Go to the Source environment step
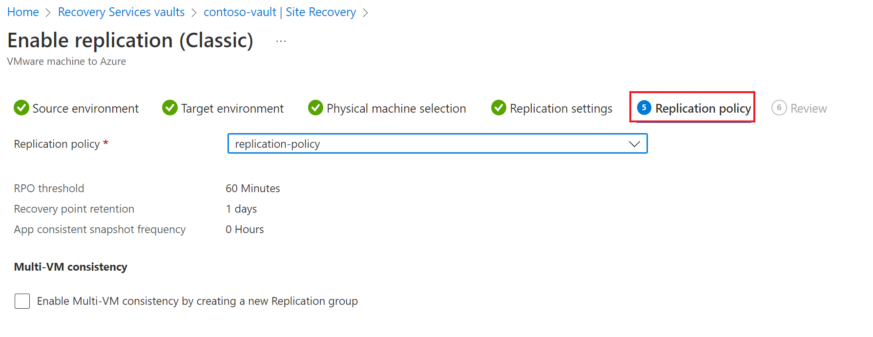 pyautogui.click(x=85, y=108)
